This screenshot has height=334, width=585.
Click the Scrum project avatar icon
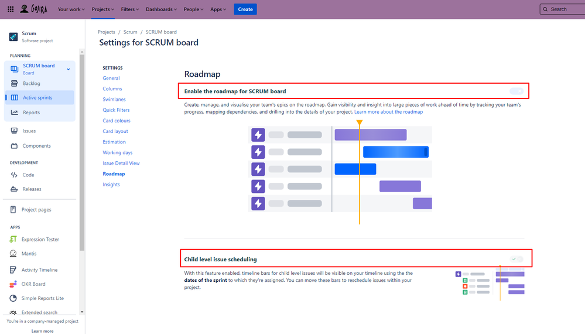pos(13,36)
